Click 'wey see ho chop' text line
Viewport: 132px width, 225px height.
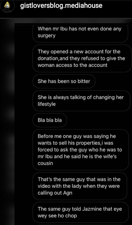[x=57, y=216]
